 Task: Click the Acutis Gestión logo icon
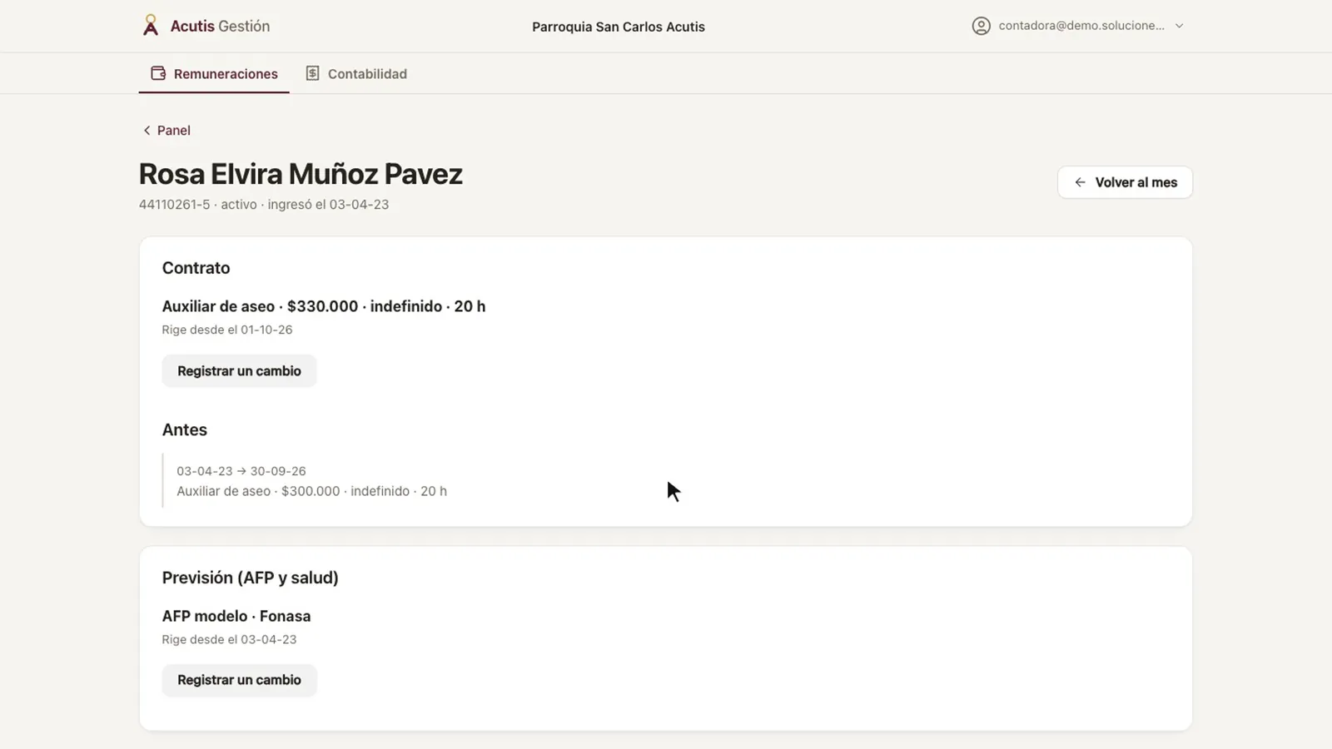pyautogui.click(x=150, y=26)
